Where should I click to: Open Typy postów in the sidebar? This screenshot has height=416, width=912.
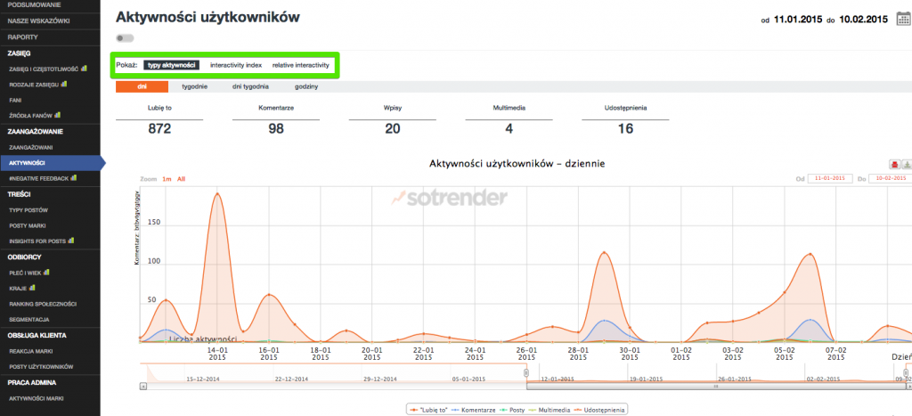click(27, 209)
